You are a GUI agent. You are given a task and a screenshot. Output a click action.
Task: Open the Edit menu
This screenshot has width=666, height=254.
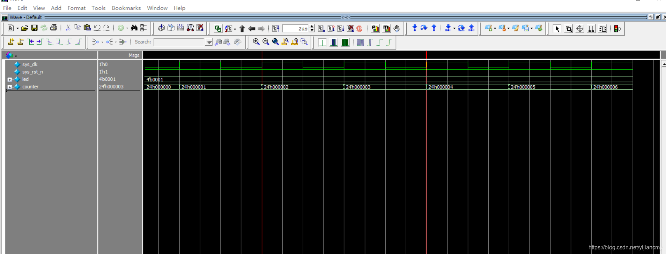tap(22, 8)
